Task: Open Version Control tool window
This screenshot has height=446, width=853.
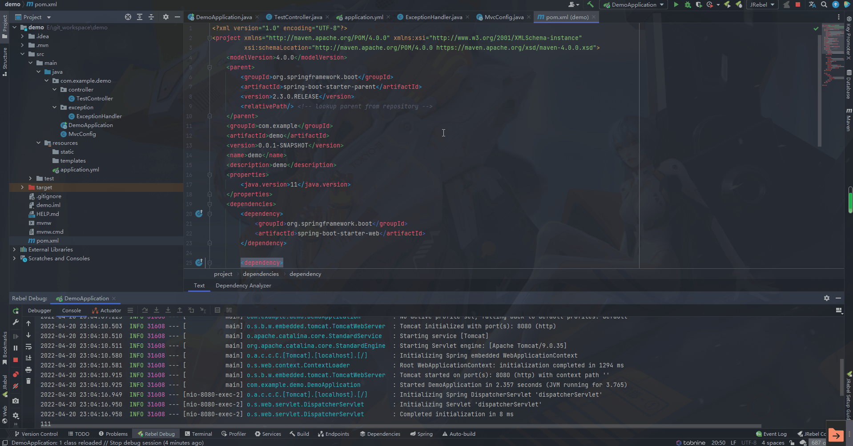Action: (x=36, y=434)
